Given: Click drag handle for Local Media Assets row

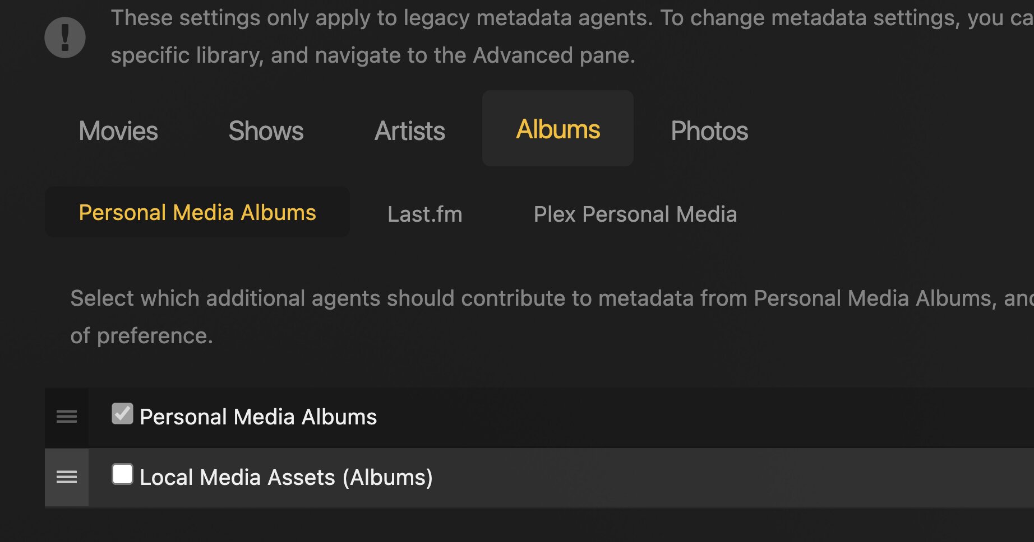Looking at the screenshot, I should pyautogui.click(x=67, y=477).
